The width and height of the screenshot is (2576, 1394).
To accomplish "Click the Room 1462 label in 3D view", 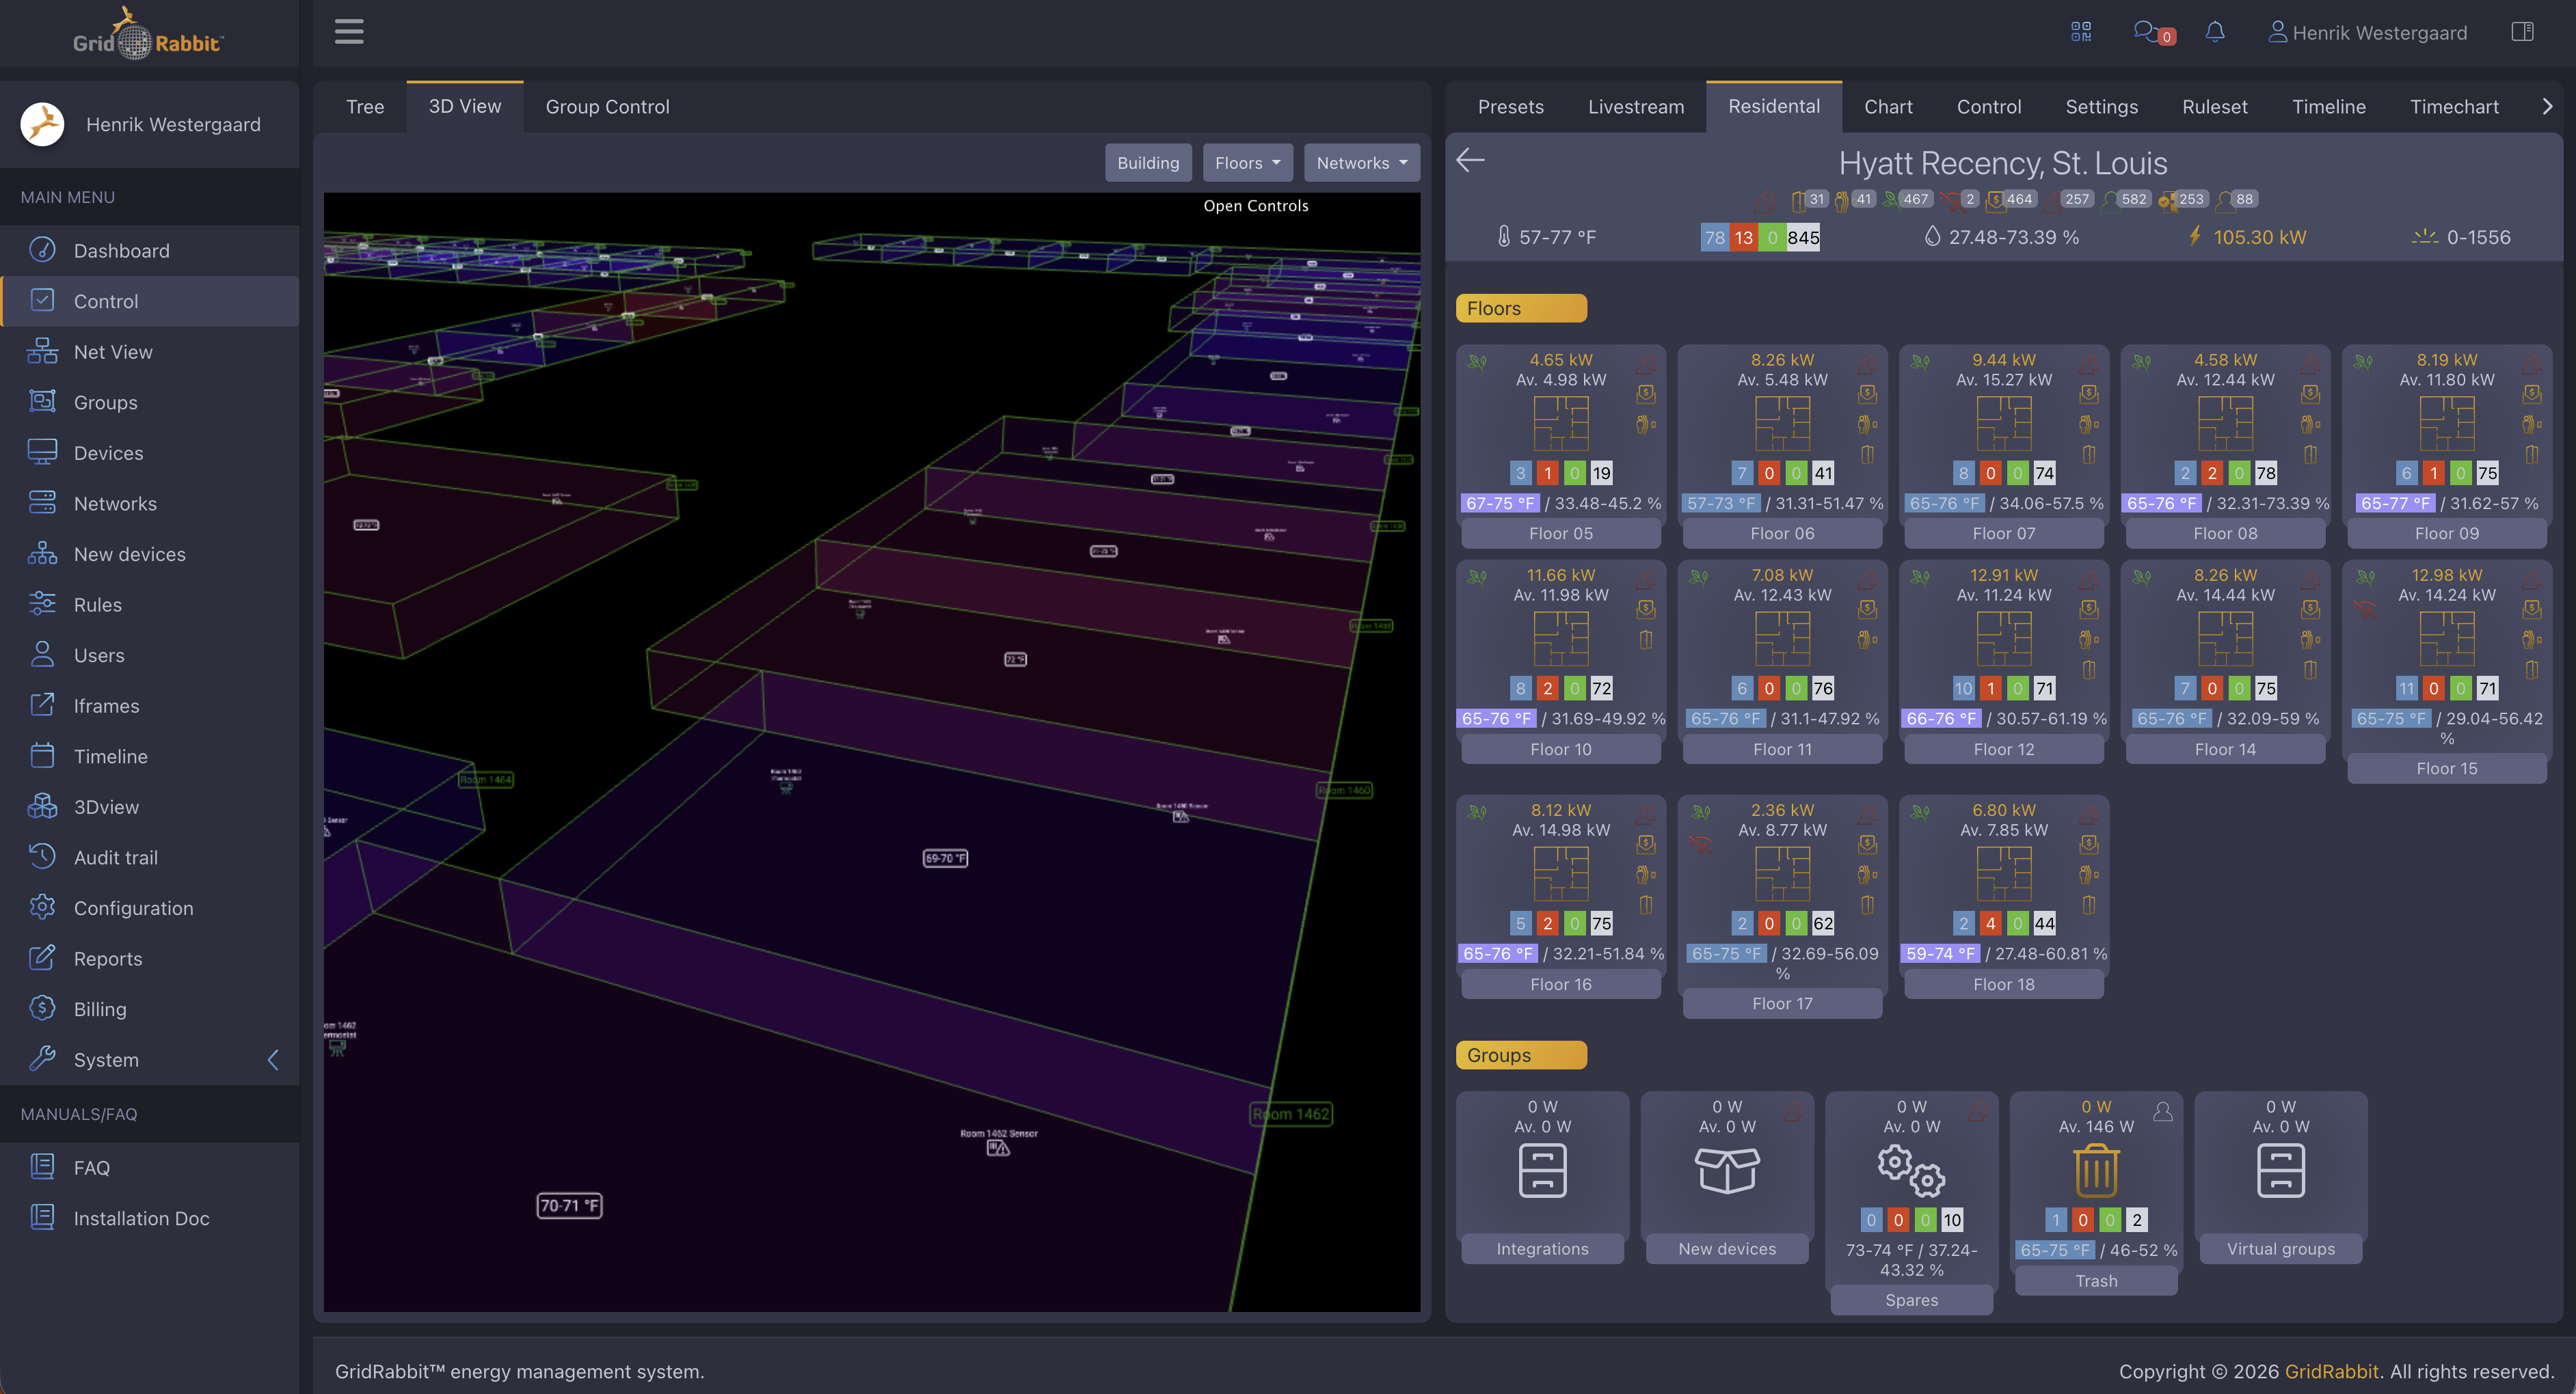I will click(1291, 1113).
